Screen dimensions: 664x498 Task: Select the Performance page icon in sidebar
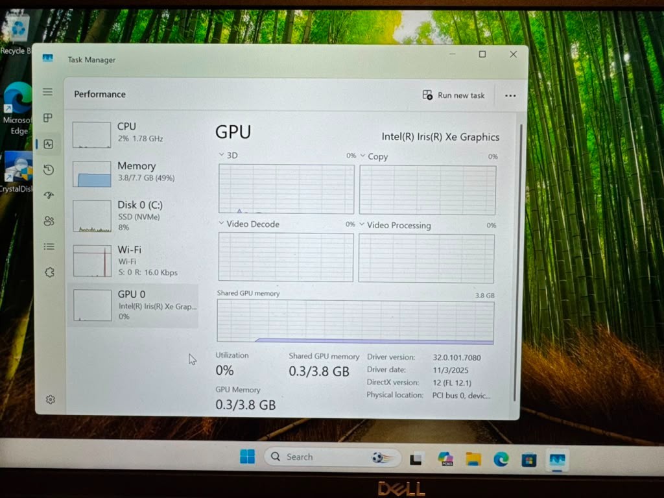click(x=49, y=144)
